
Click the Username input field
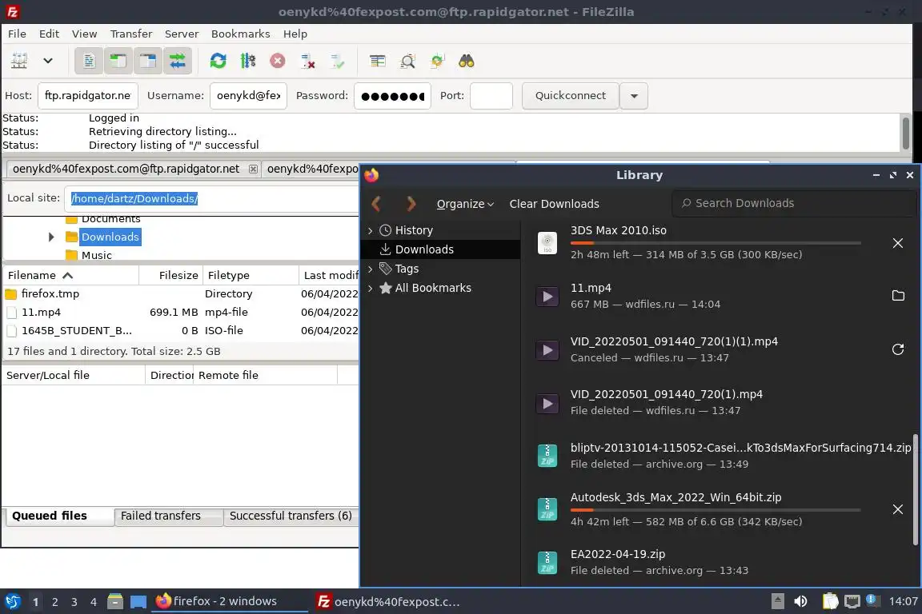tap(248, 96)
